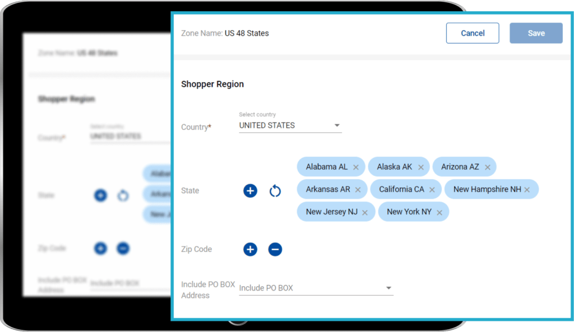574x332 pixels.
Task: Save the shipping zone settings
Action: pyautogui.click(x=536, y=33)
